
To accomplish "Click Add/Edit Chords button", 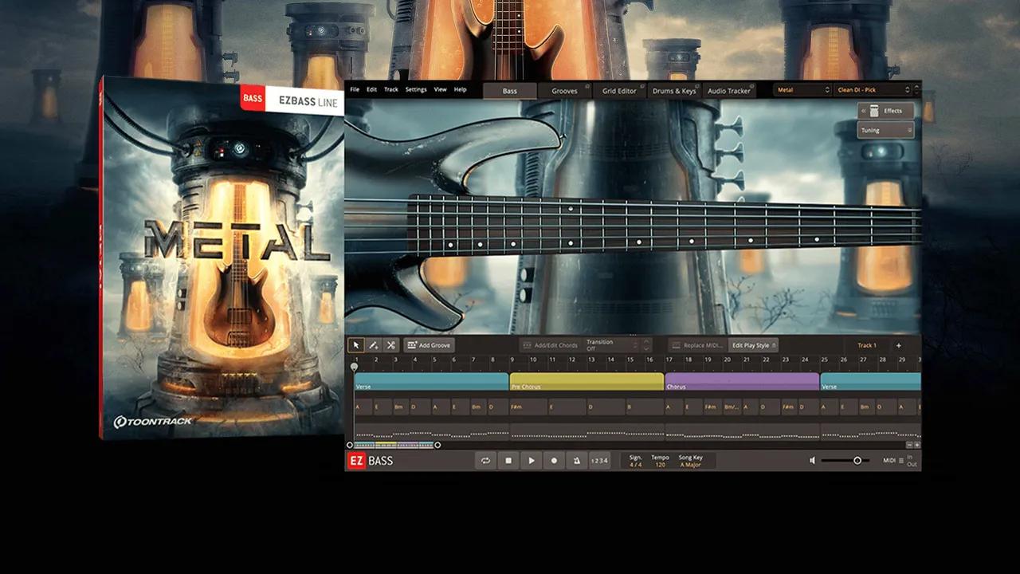I will [x=551, y=345].
